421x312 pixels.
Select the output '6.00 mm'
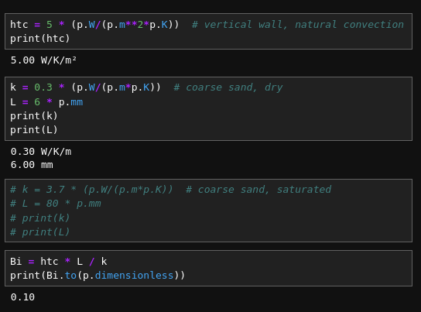point(32,165)
